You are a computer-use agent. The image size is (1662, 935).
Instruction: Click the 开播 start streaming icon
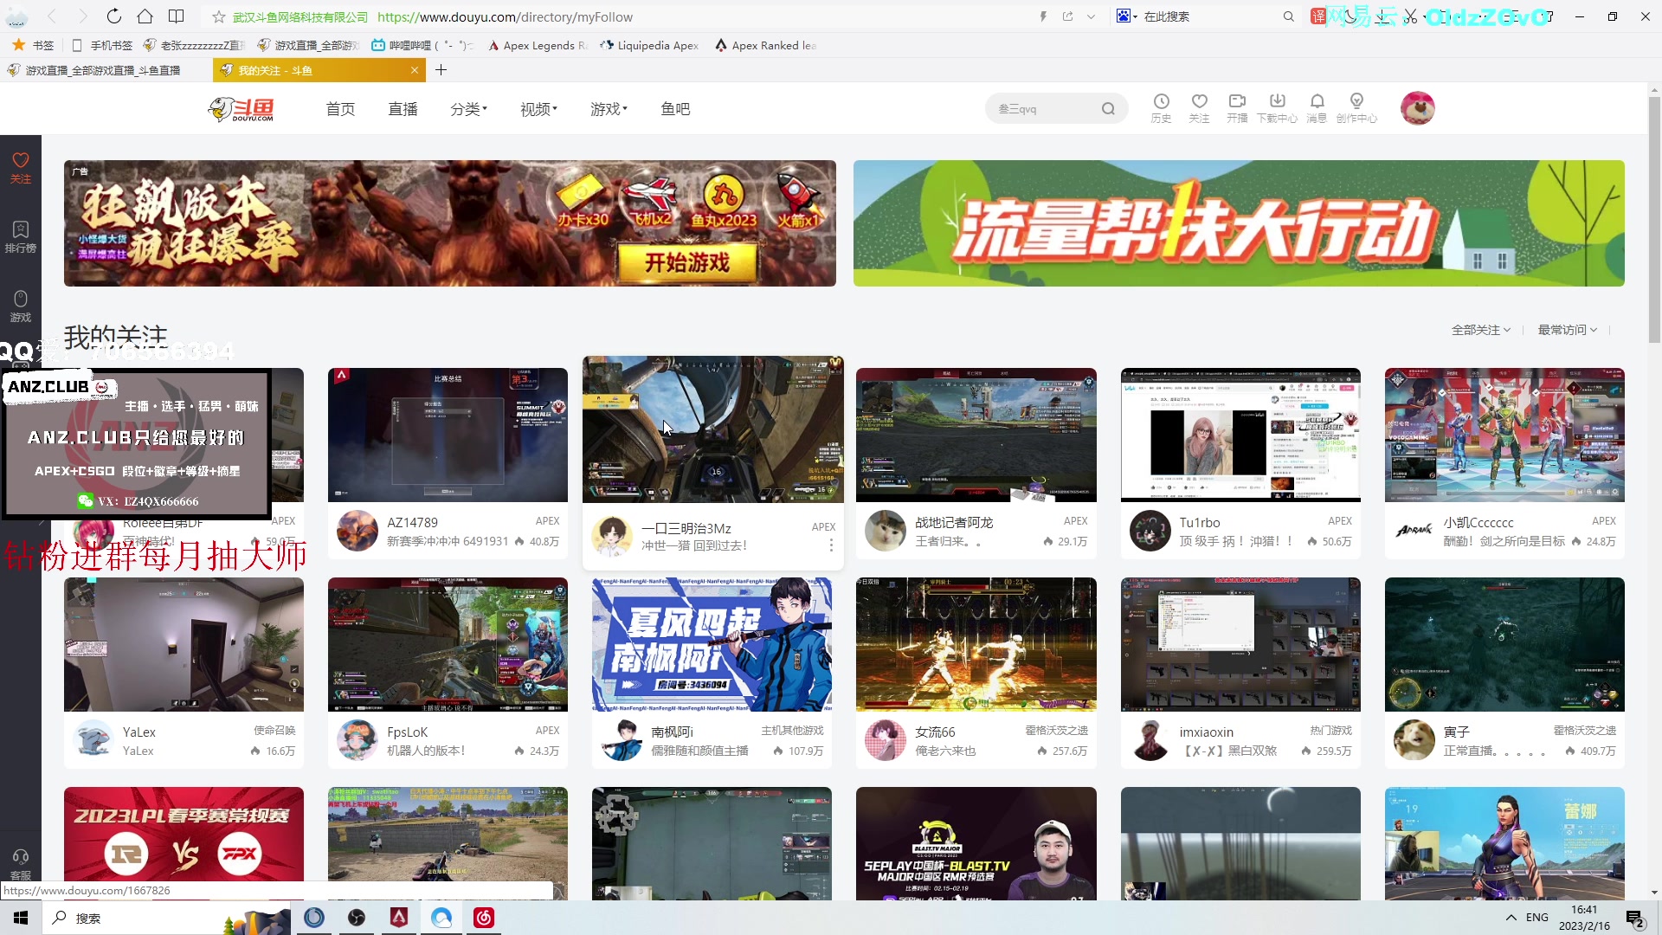(1237, 108)
